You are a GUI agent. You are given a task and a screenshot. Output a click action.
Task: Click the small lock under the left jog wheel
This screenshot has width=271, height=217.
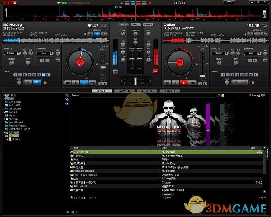click(x=87, y=78)
